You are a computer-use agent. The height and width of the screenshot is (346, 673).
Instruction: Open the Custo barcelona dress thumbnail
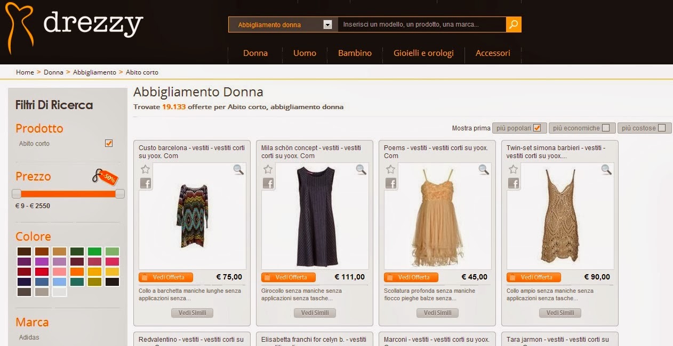pyautogui.click(x=192, y=216)
